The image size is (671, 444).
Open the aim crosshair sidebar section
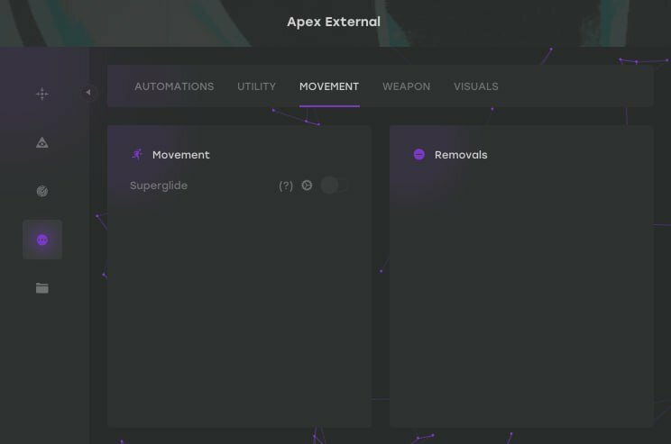pos(41,94)
